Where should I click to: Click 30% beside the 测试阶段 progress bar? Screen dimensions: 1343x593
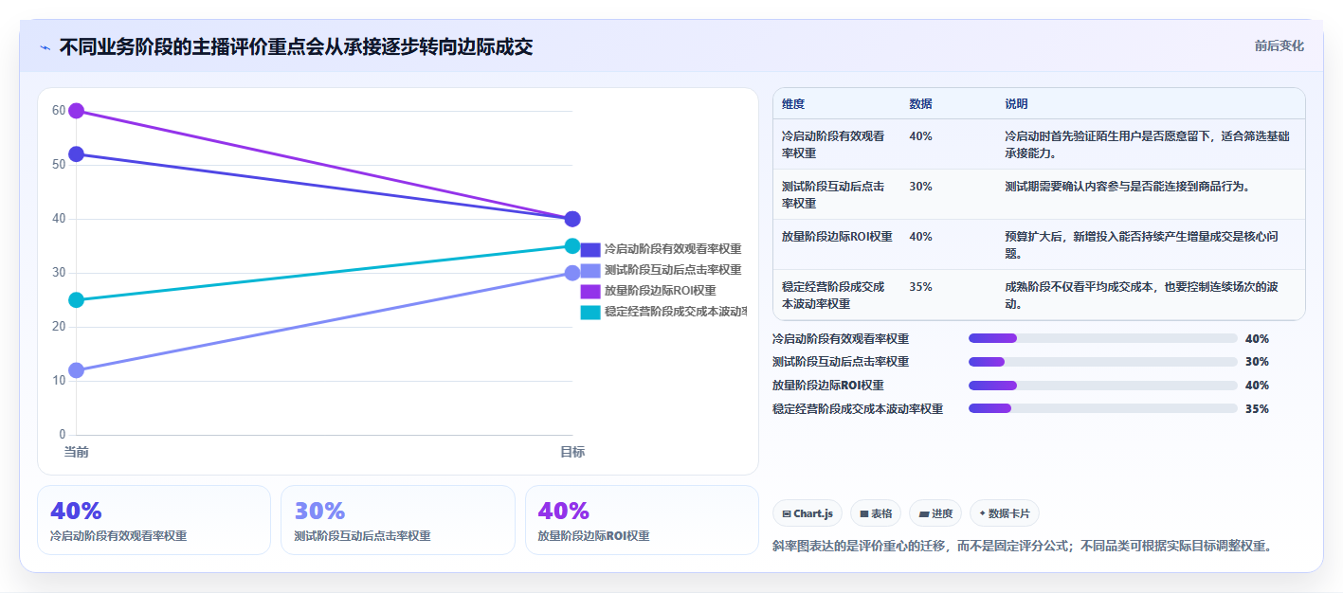tap(1257, 362)
